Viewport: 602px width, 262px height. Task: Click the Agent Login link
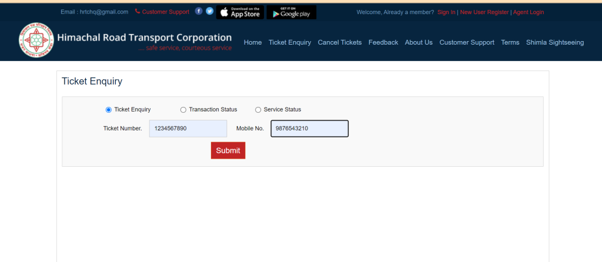coord(529,12)
